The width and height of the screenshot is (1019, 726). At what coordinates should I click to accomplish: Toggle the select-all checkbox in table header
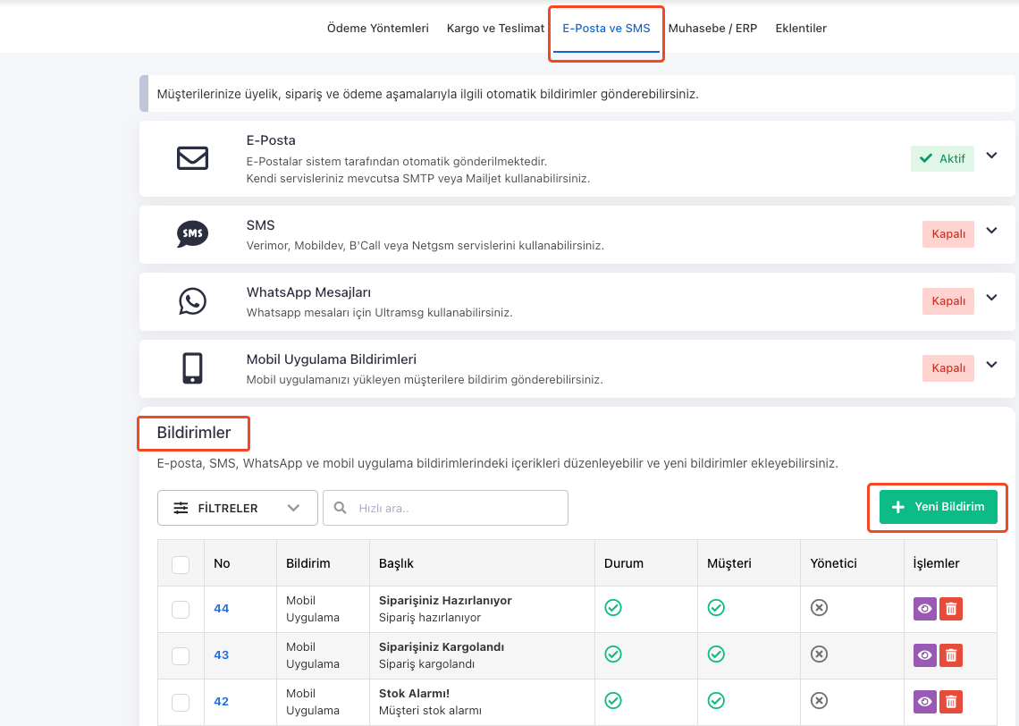[x=181, y=564]
